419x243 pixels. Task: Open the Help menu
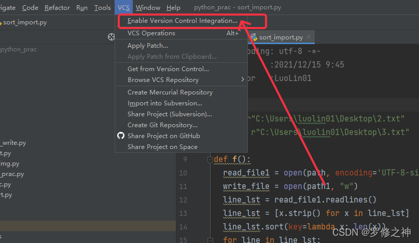(x=173, y=7)
